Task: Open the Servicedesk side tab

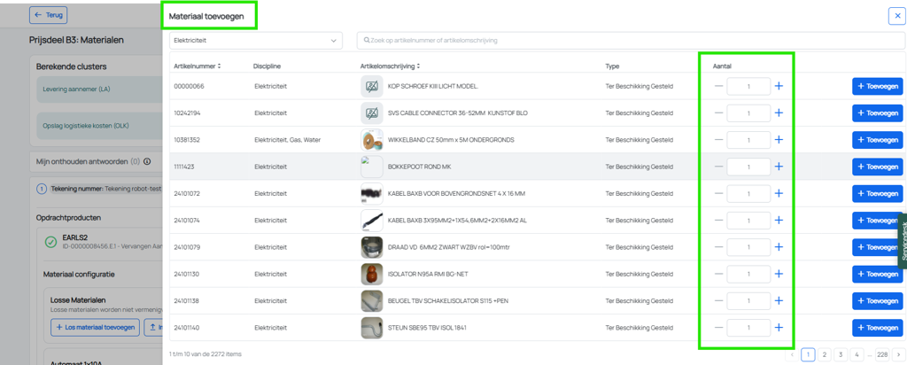Action: tap(903, 241)
